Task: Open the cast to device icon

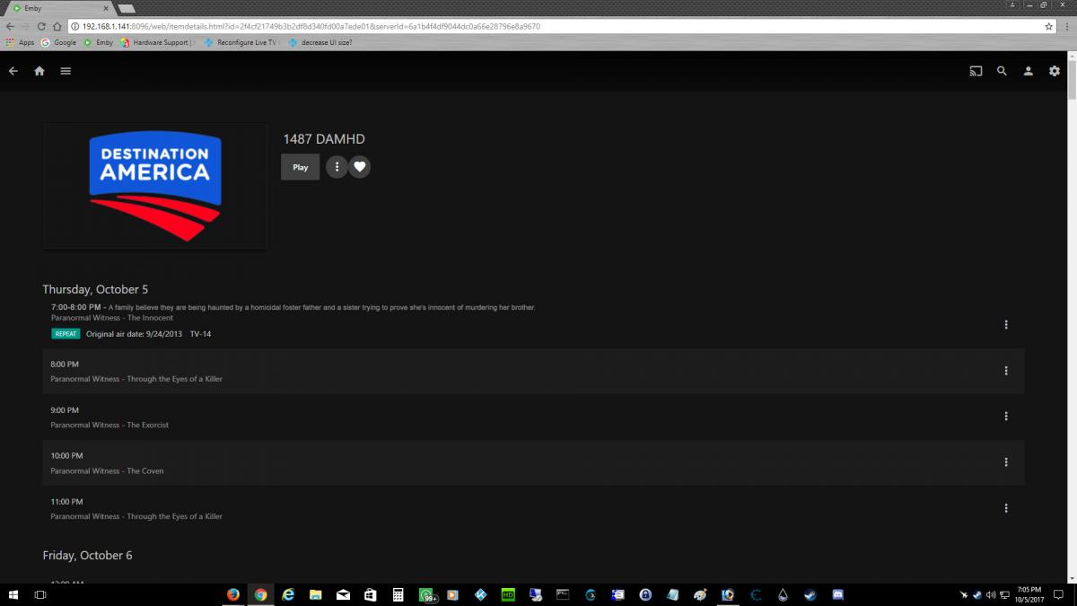Action: [976, 71]
